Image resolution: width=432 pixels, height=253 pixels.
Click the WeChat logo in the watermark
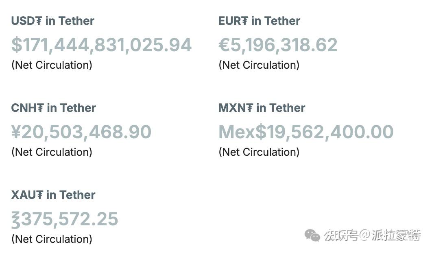click(312, 235)
